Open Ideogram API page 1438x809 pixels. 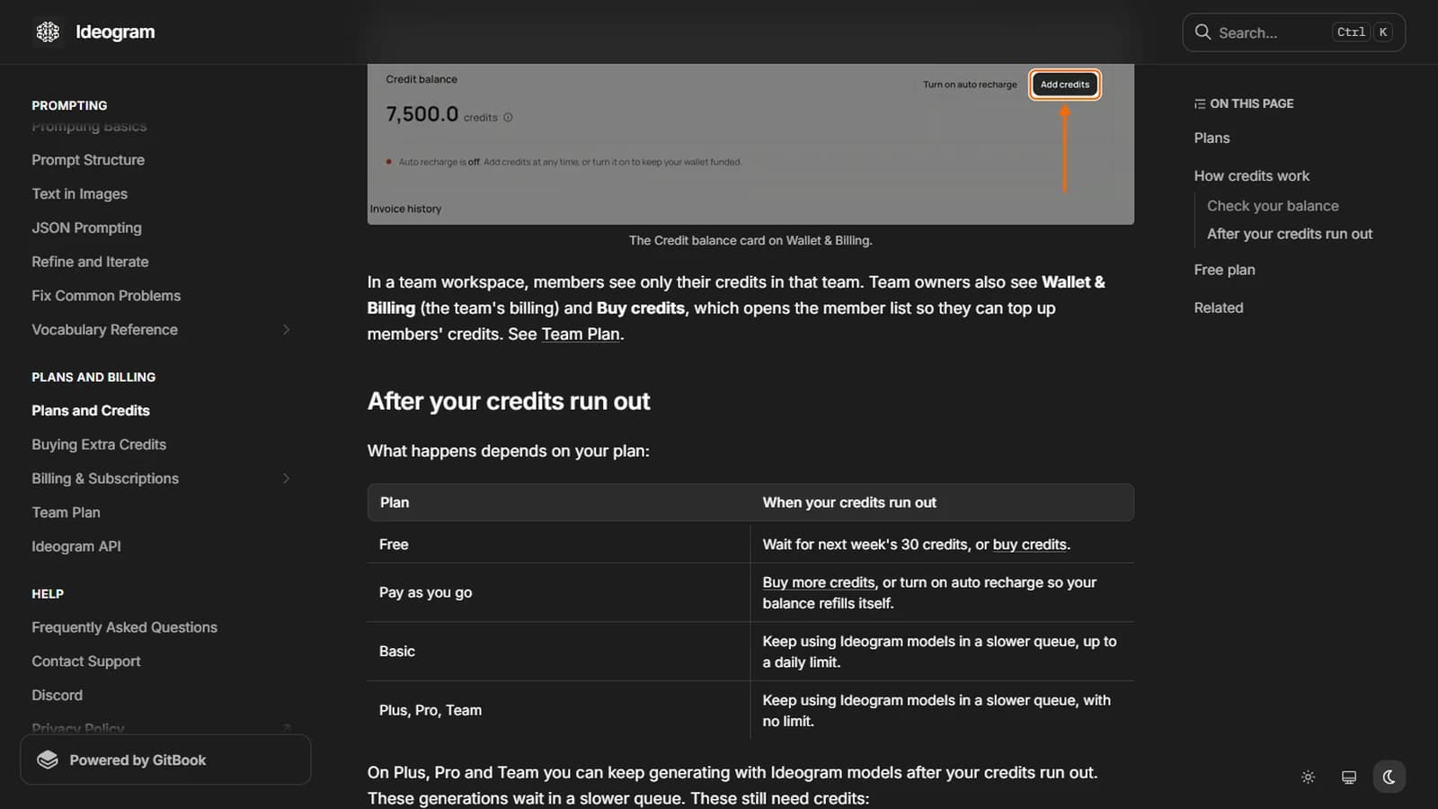(76, 547)
